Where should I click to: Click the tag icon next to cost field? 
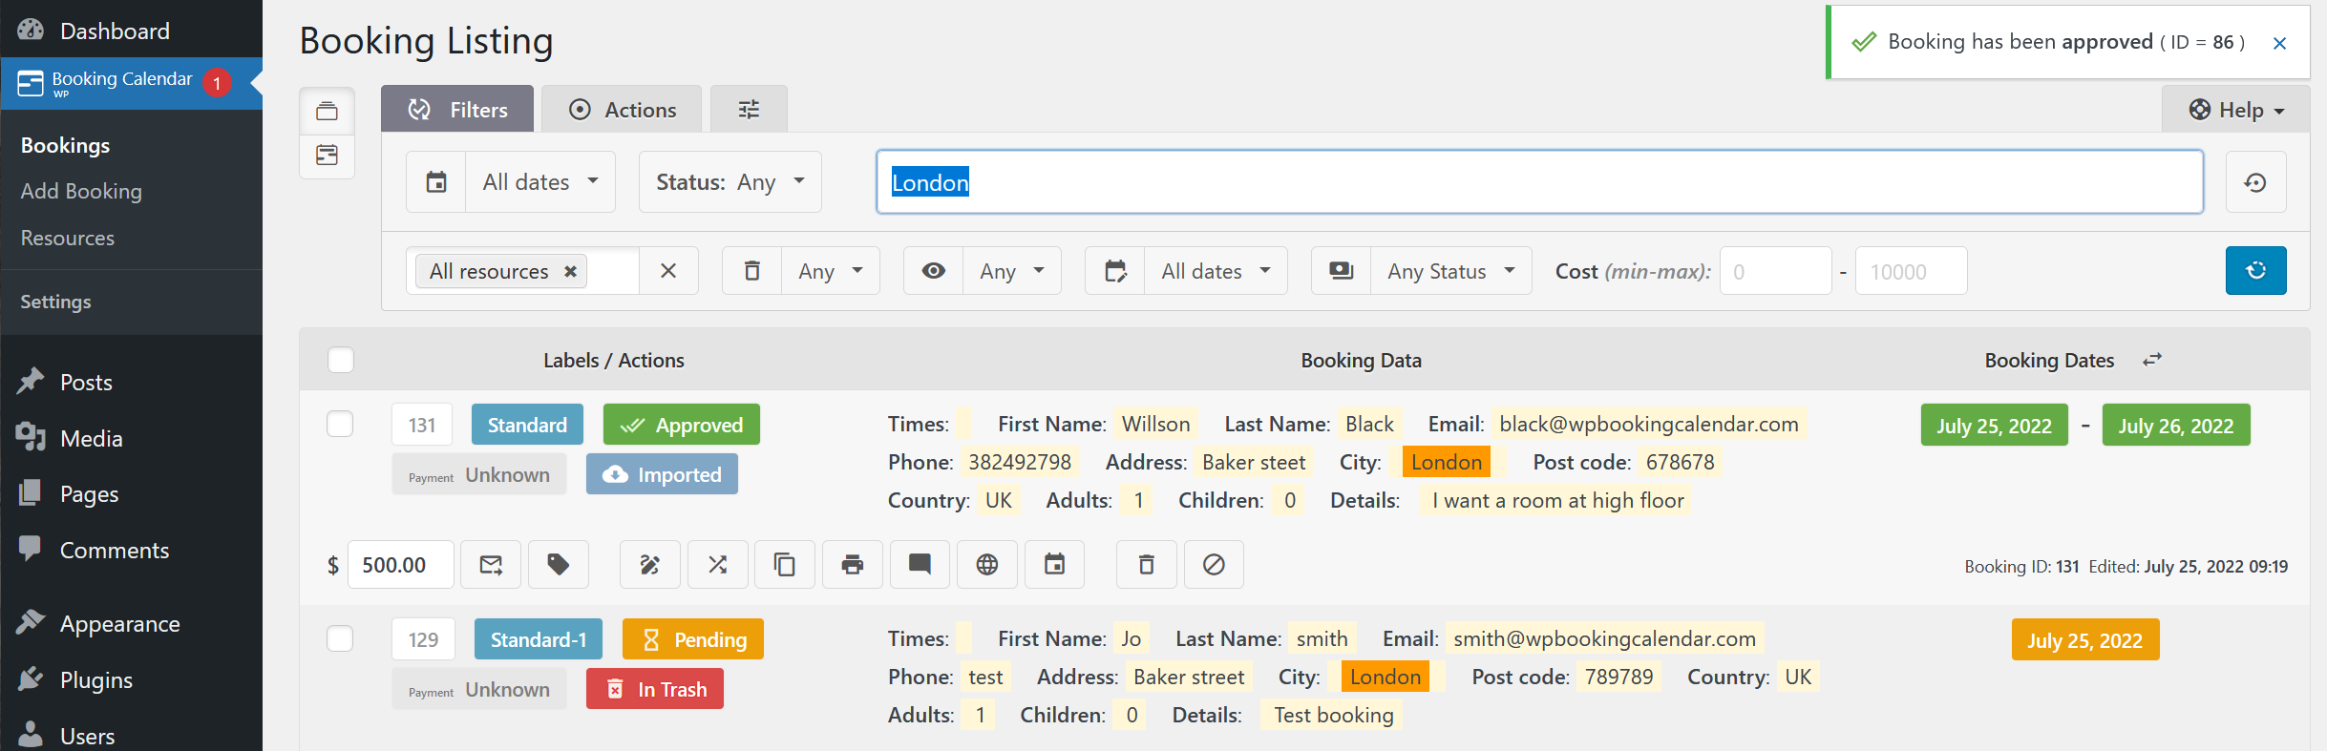pyautogui.click(x=558, y=565)
